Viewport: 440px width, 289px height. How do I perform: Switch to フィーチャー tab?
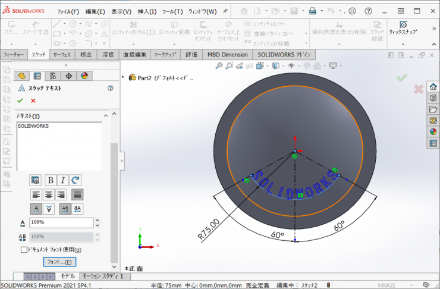14,55
